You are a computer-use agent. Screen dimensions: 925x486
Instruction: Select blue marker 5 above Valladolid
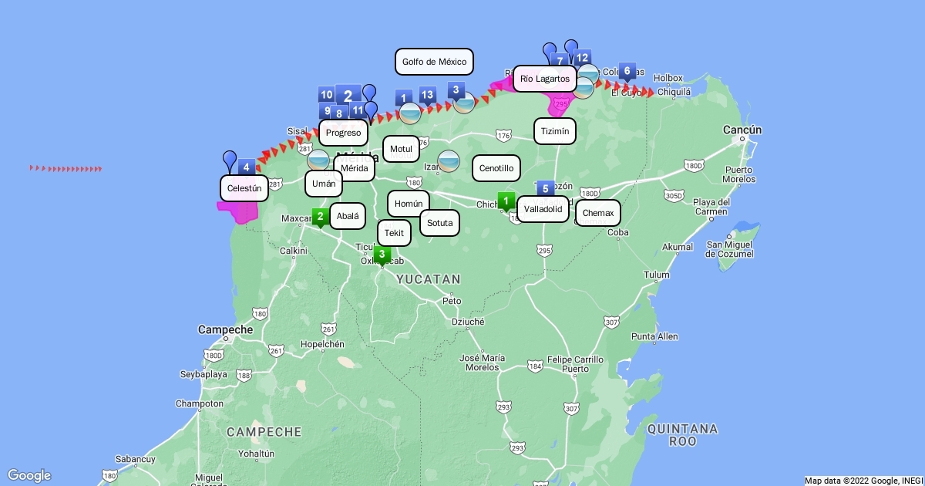(546, 188)
